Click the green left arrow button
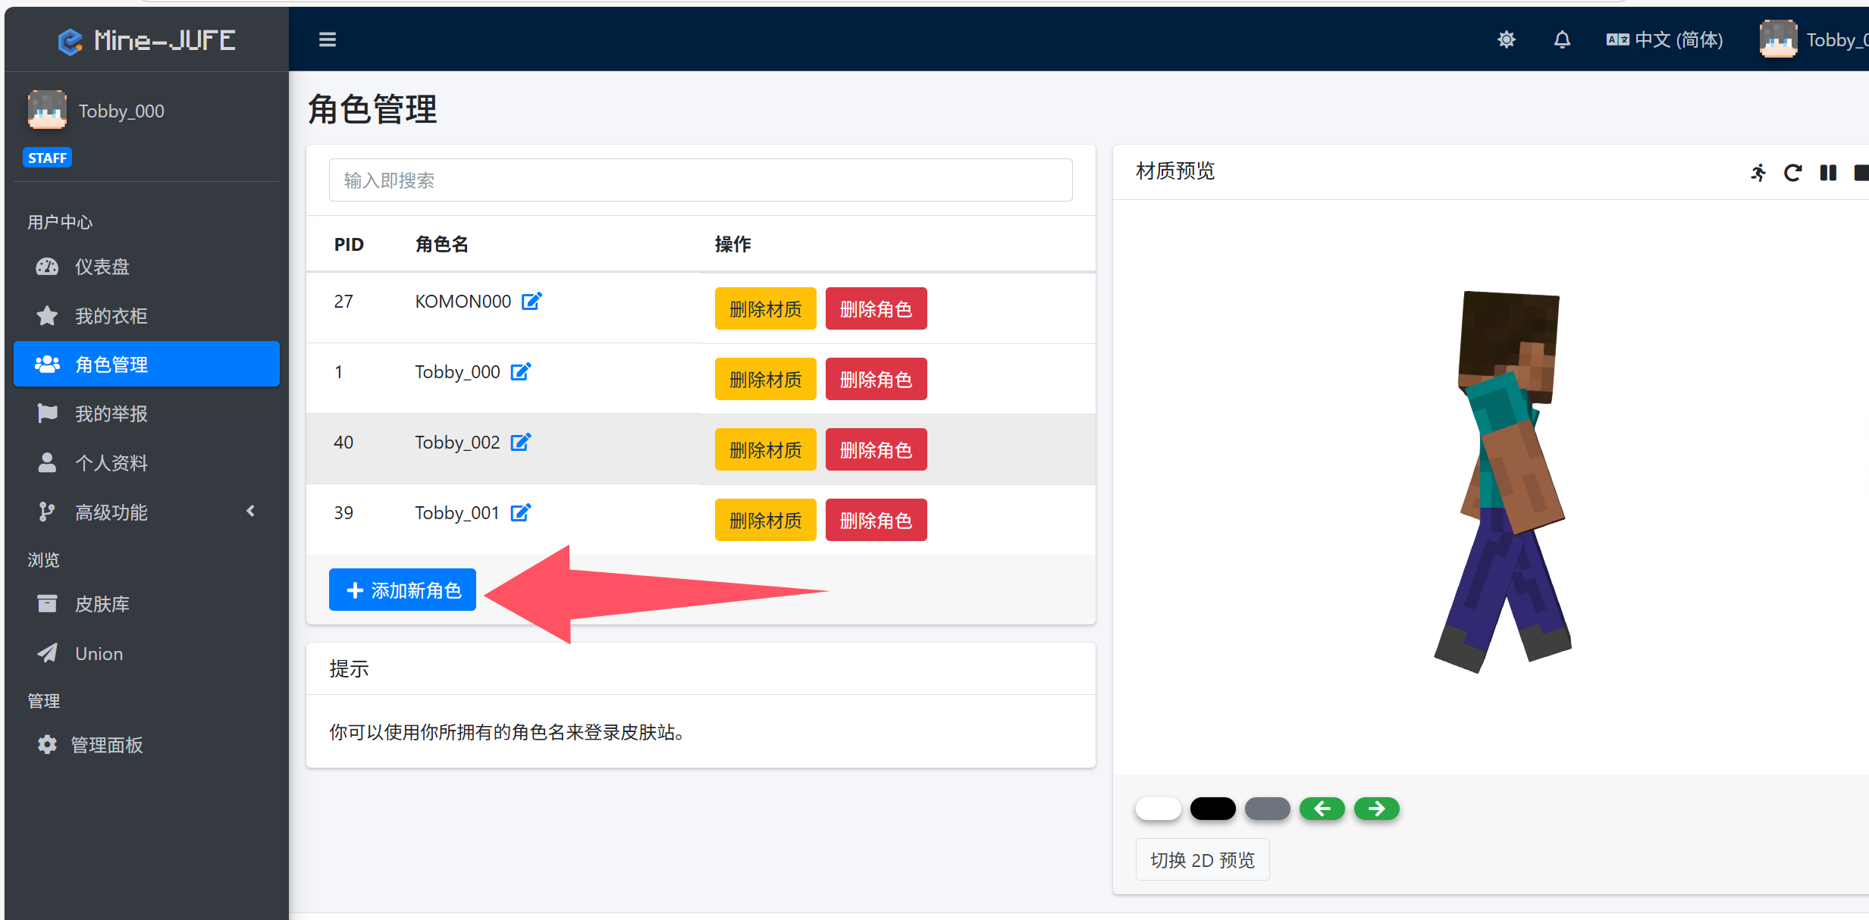The height and width of the screenshot is (920, 1869). click(1322, 809)
